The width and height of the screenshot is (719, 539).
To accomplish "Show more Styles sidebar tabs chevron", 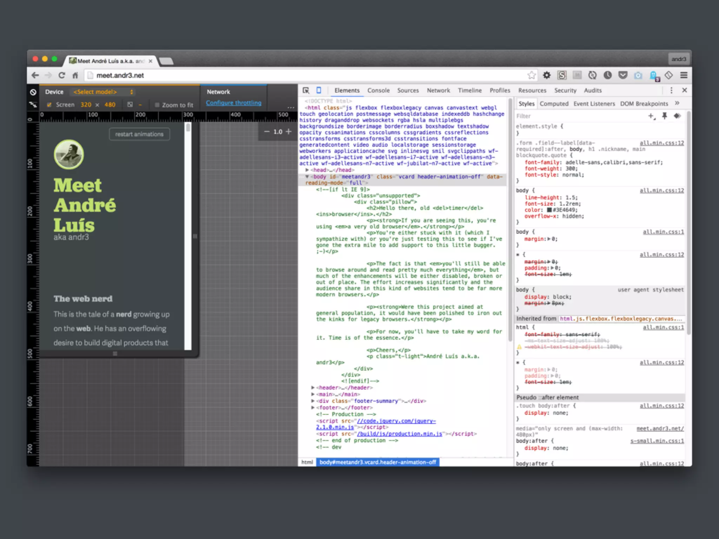I will point(677,103).
